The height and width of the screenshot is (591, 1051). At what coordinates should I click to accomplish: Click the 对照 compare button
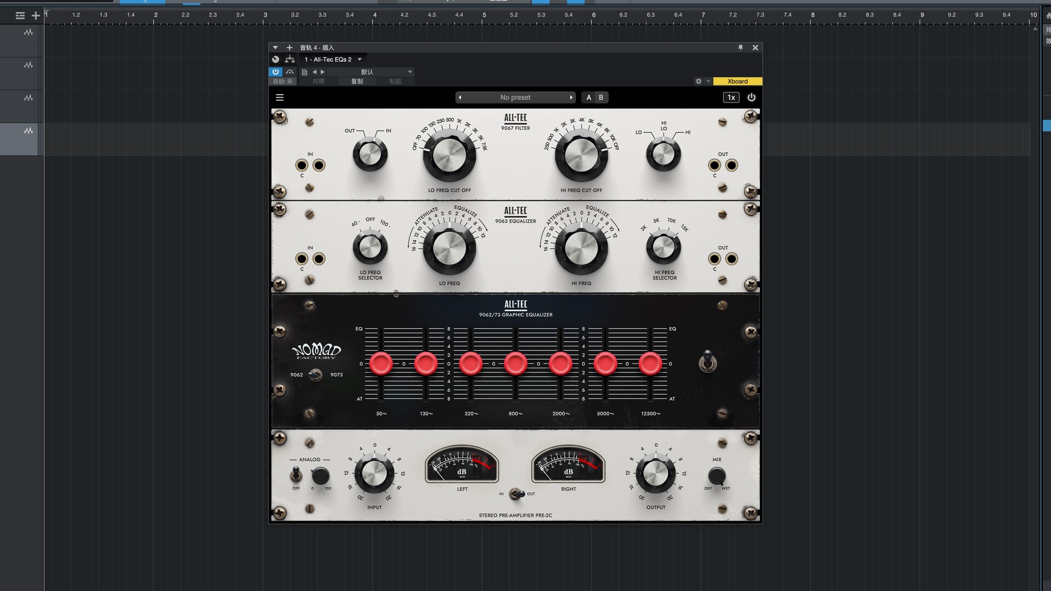tap(319, 81)
